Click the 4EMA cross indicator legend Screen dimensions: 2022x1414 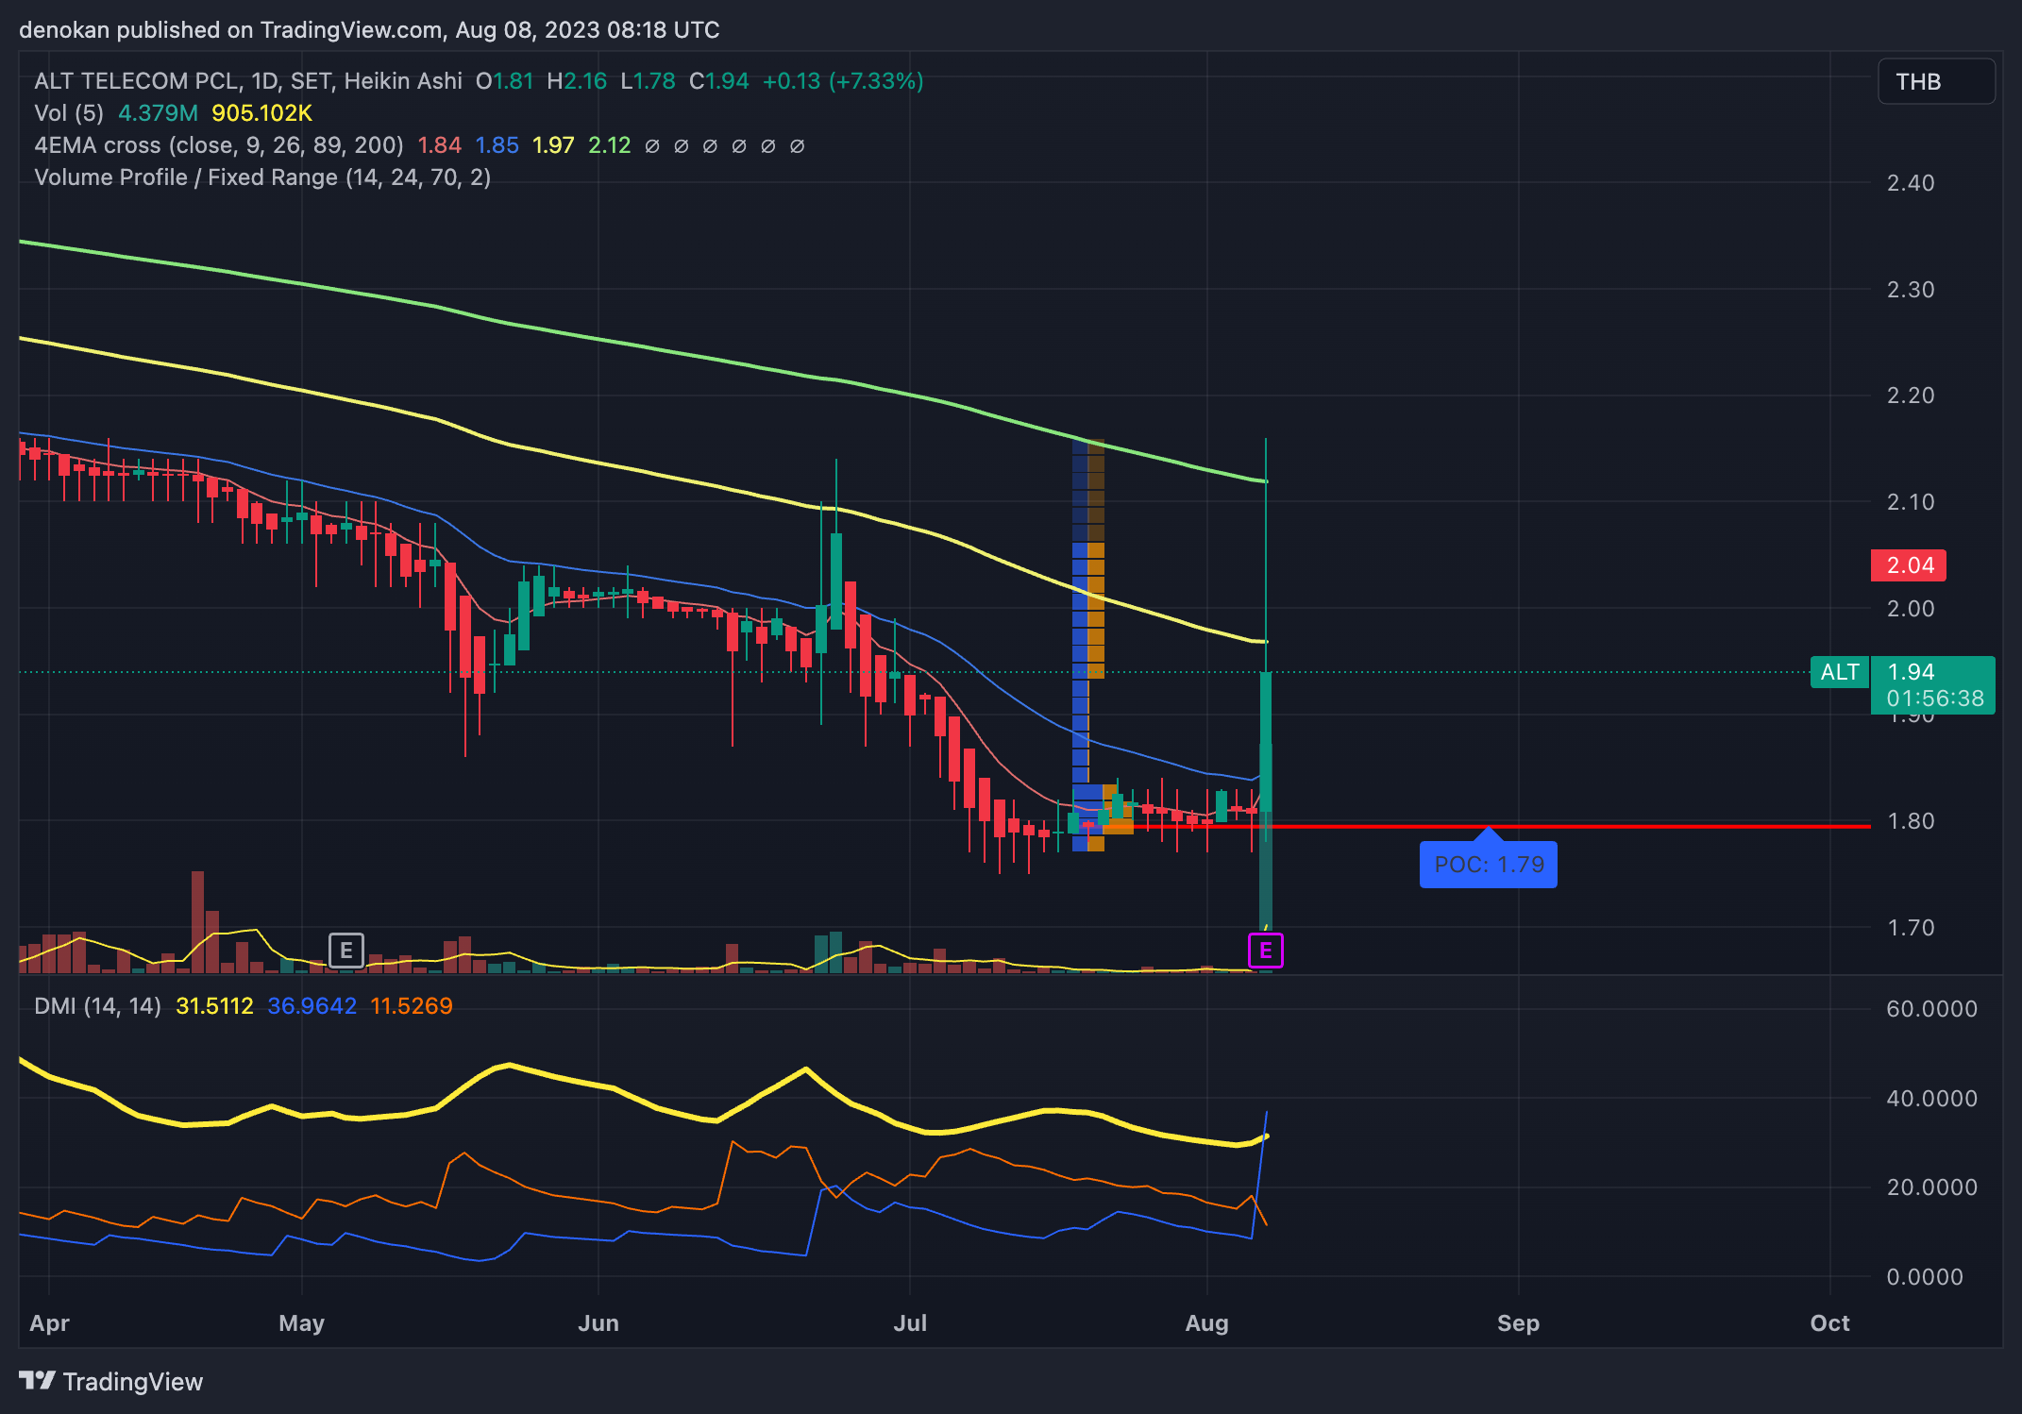[x=219, y=145]
